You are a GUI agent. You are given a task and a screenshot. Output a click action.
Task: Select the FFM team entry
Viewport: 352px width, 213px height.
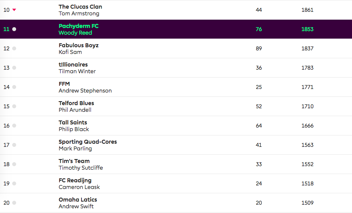(x=64, y=84)
